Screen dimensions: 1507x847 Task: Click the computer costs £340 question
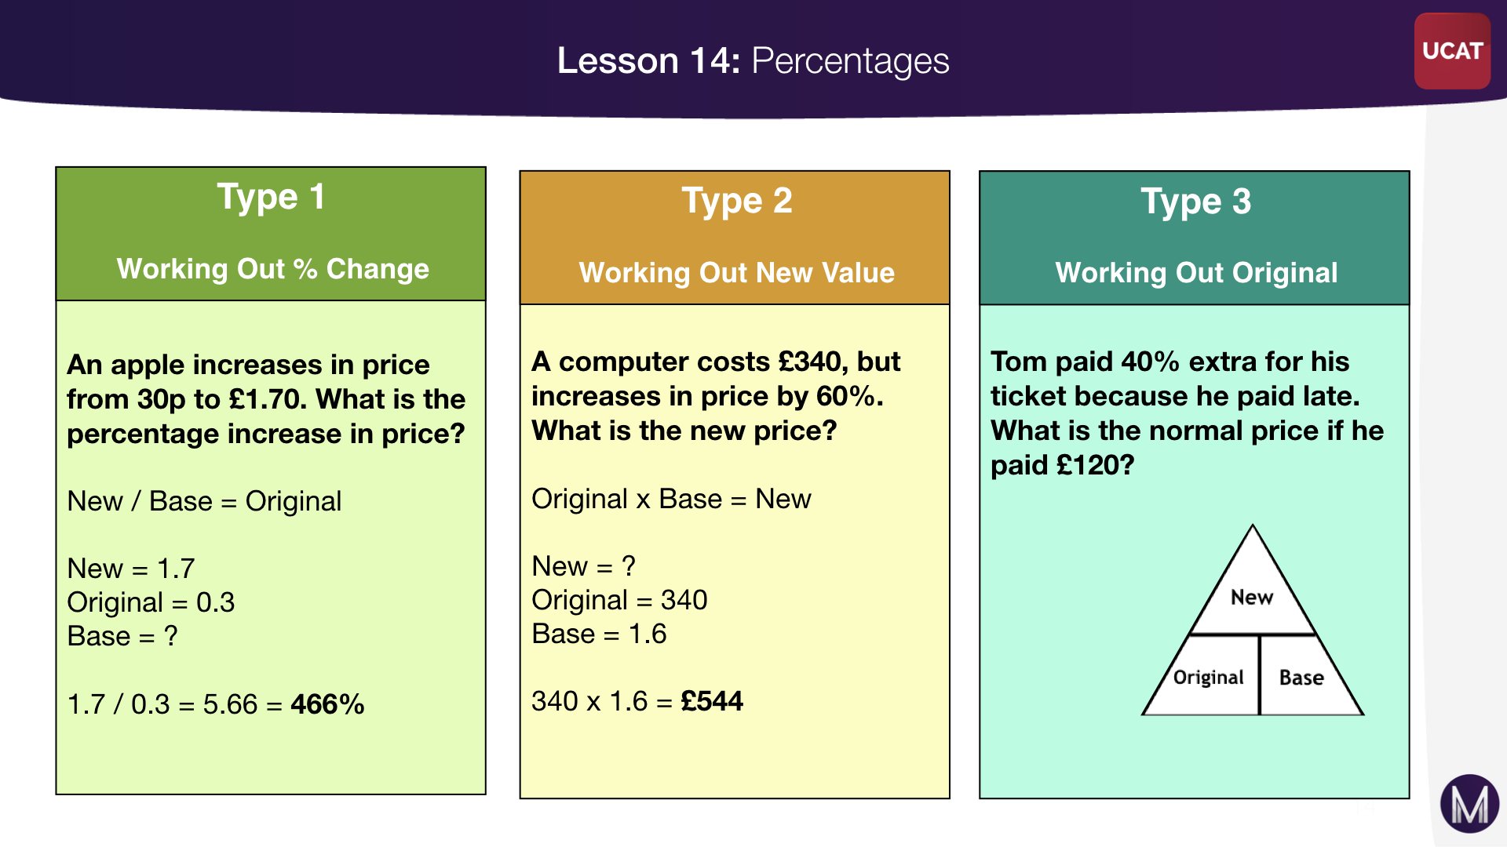[x=715, y=396]
